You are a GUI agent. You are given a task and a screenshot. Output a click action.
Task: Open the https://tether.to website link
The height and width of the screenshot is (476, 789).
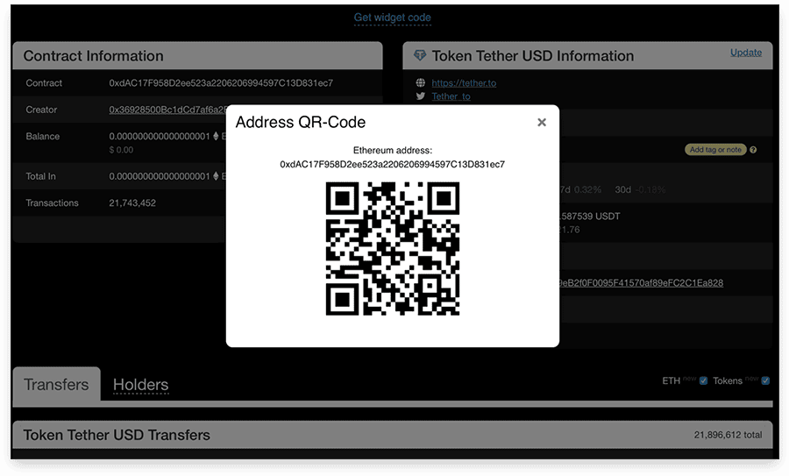[x=464, y=83]
